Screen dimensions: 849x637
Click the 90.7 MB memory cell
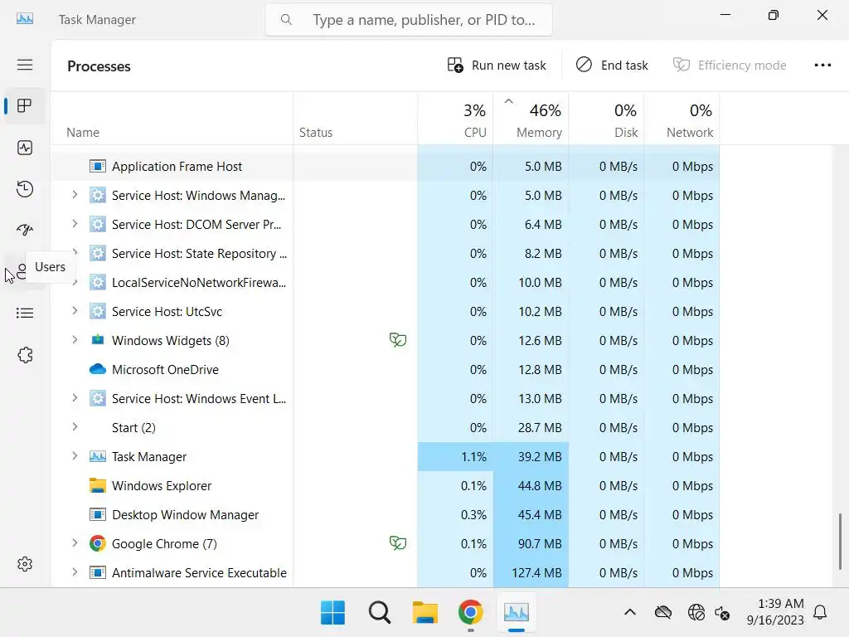coord(531,543)
